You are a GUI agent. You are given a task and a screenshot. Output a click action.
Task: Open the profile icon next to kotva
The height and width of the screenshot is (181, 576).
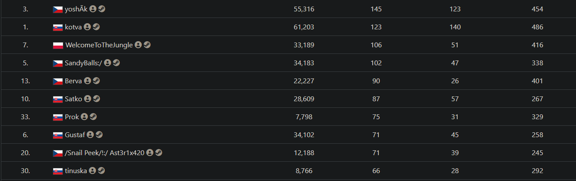tap(87, 27)
